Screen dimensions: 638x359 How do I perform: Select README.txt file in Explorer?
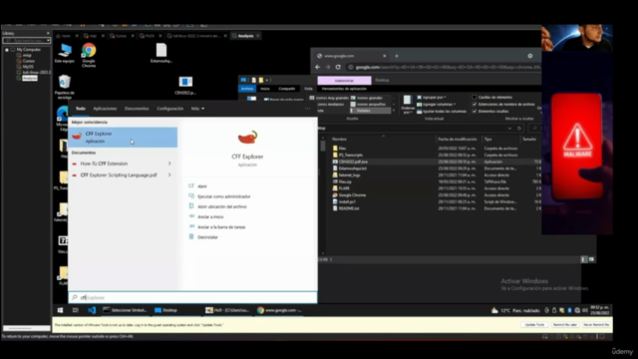[349, 208]
